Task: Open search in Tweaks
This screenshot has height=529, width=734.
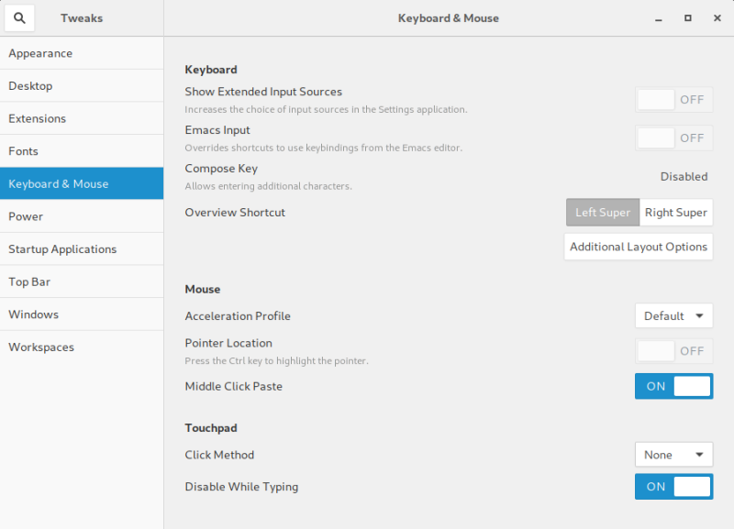Action: point(19,17)
